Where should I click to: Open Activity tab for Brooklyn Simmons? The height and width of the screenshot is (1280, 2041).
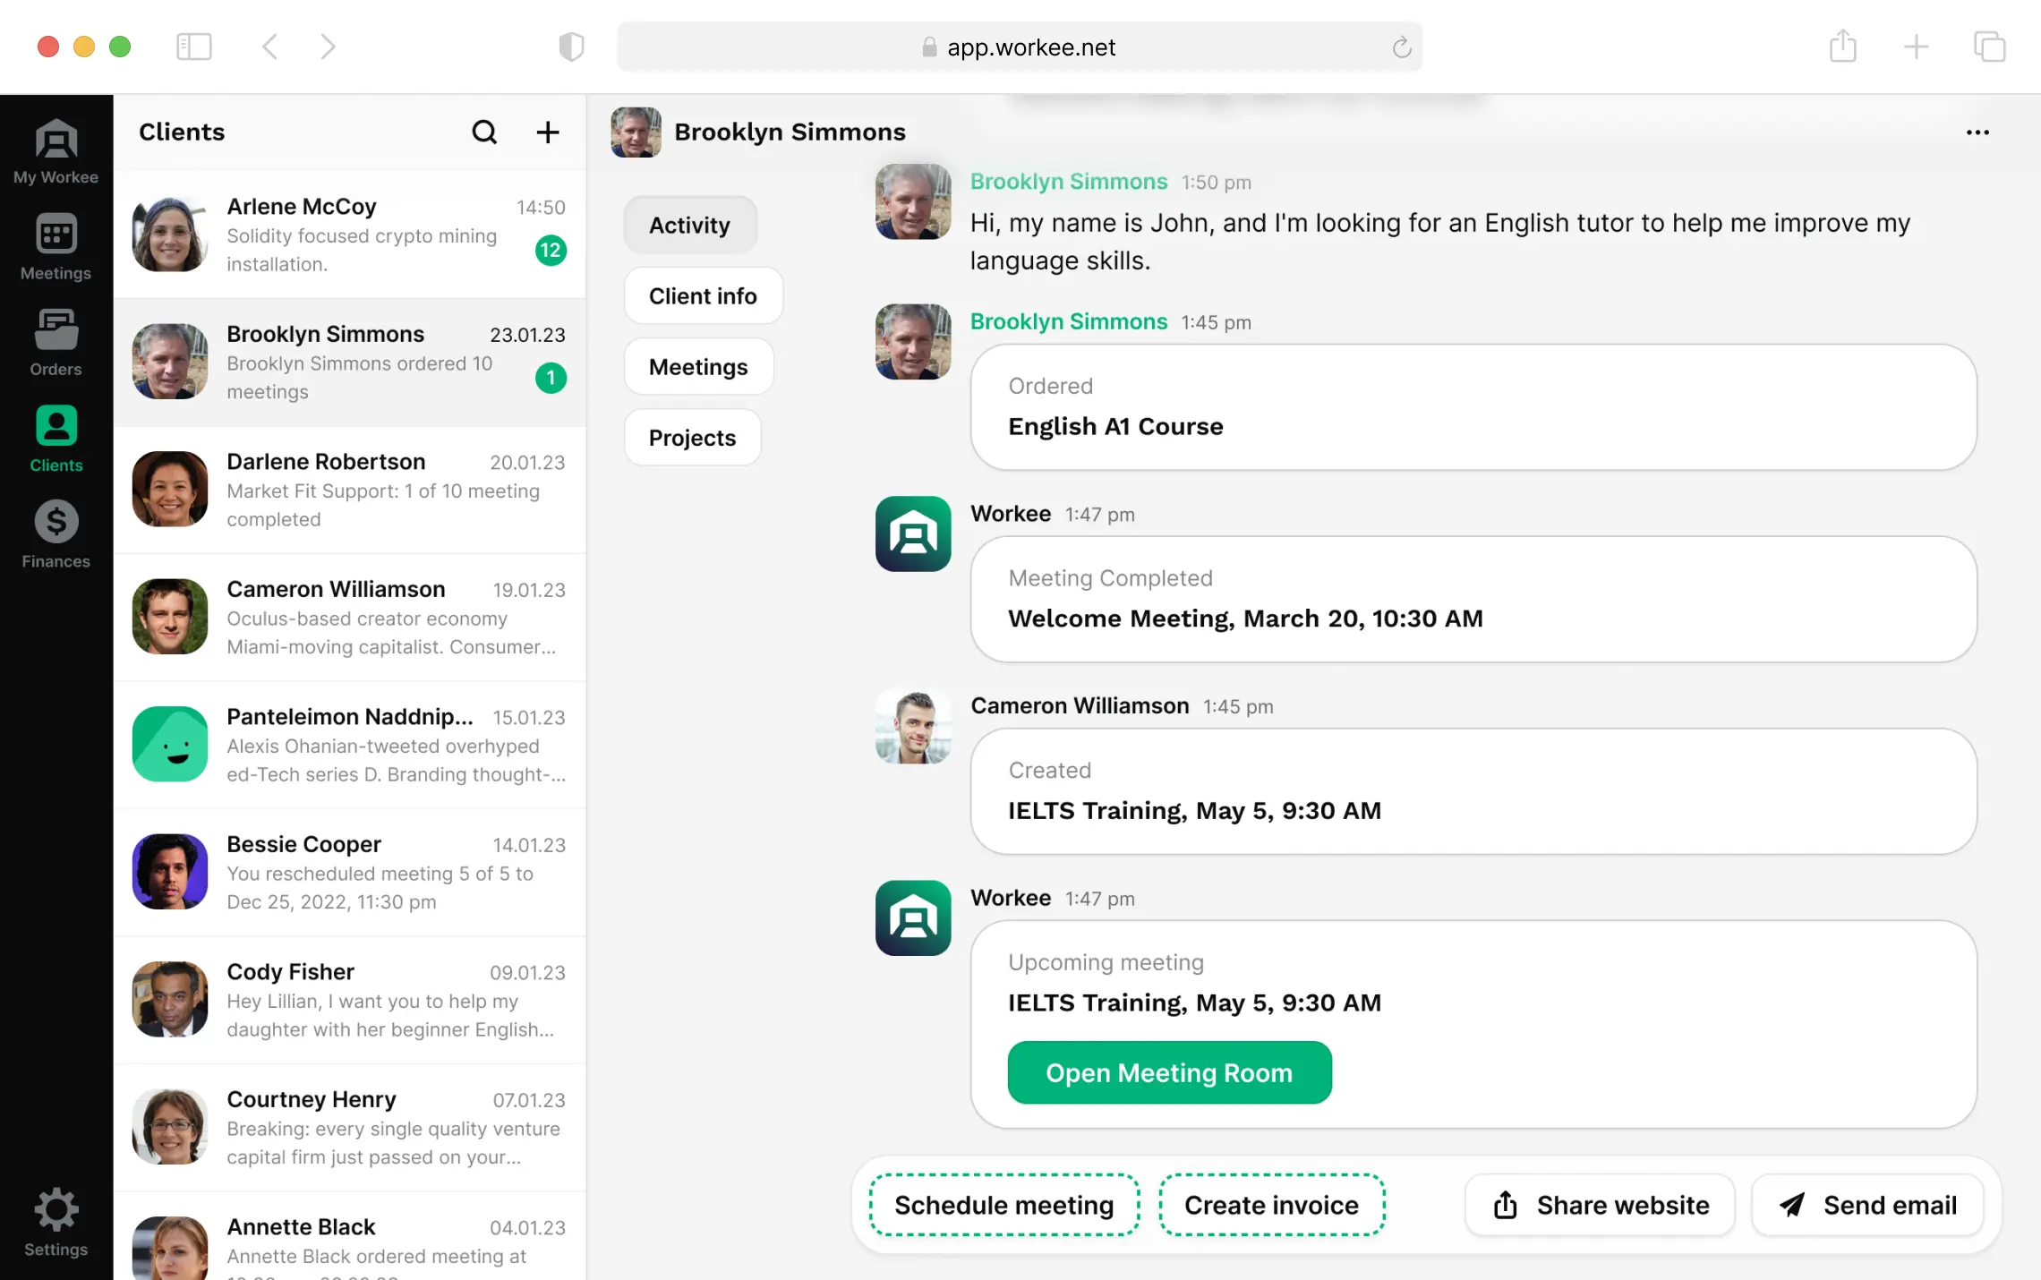(x=690, y=224)
